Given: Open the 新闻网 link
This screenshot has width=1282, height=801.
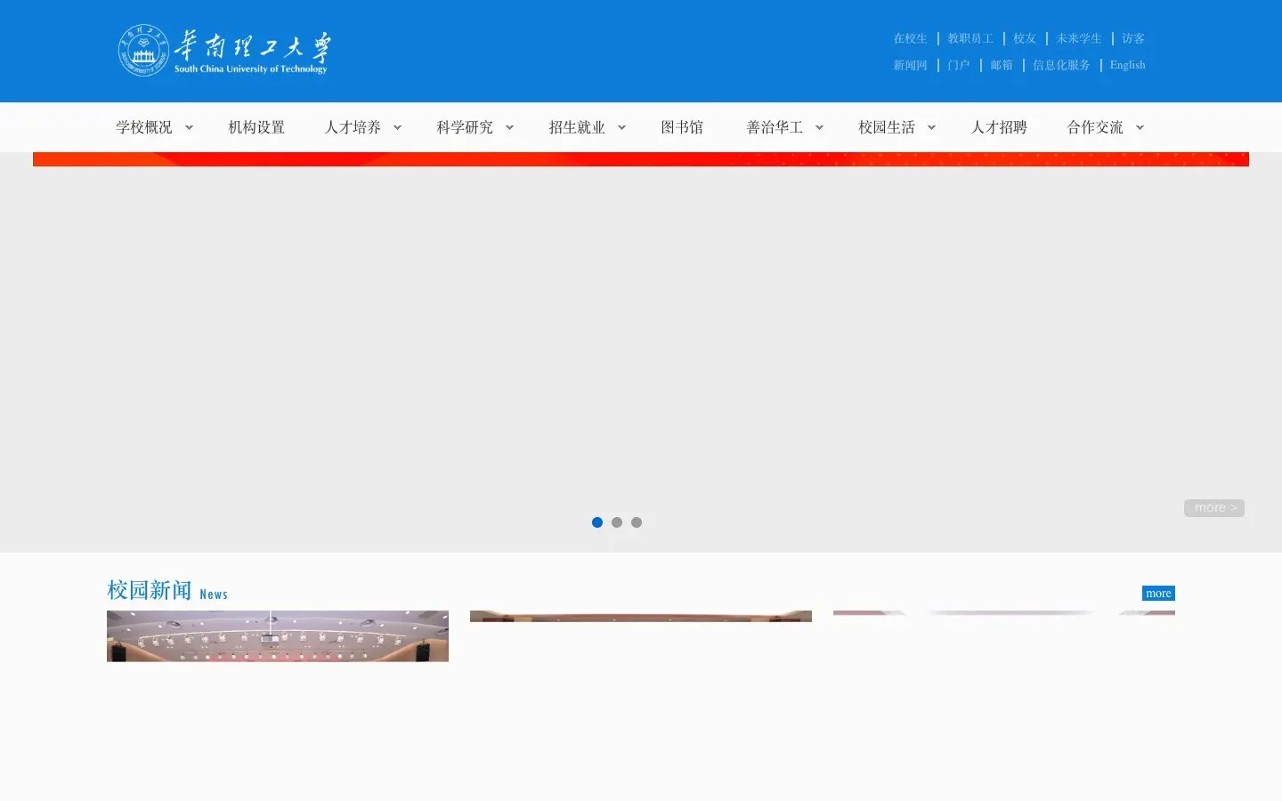Looking at the screenshot, I should point(910,65).
